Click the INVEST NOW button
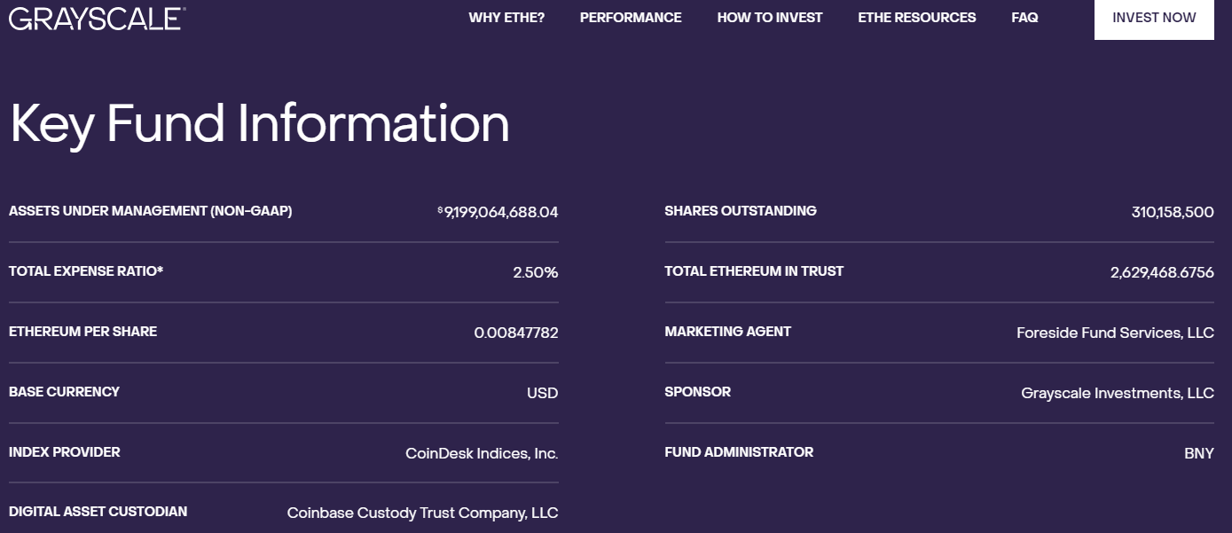 click(x=1154, y=17)
